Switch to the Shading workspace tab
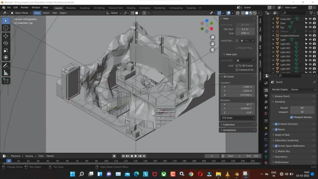Screen dimensions: 318x179 pos(131,8)
